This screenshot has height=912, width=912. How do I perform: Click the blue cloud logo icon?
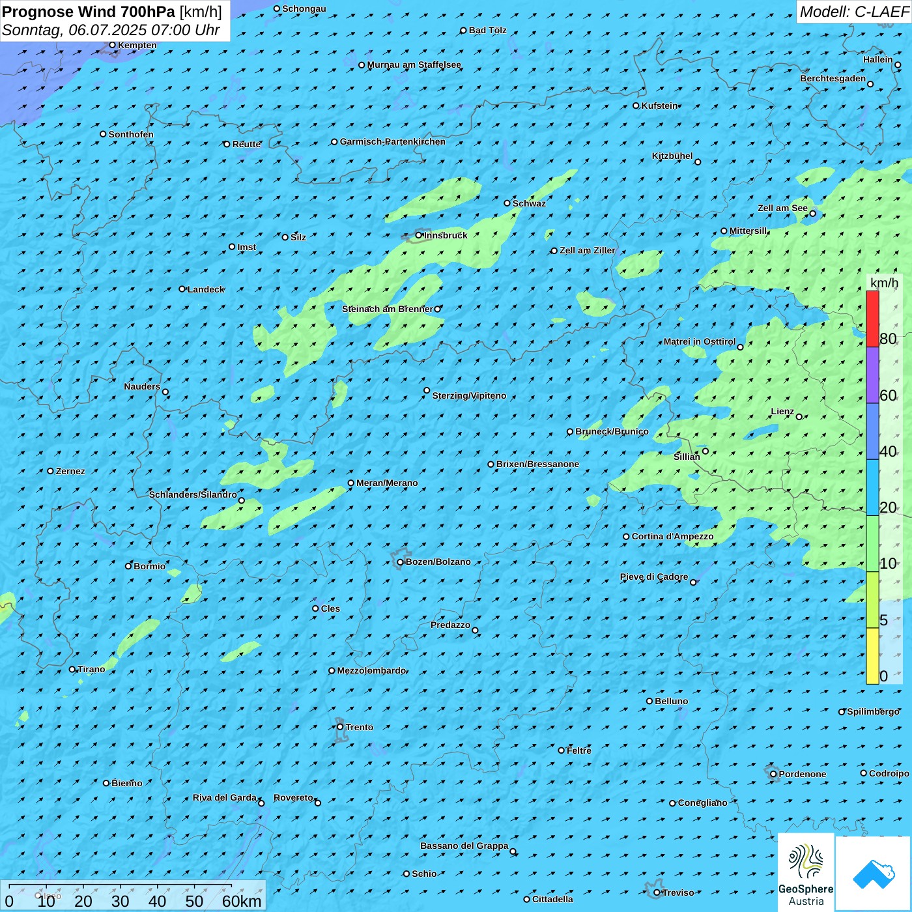(x=873, y=874)
